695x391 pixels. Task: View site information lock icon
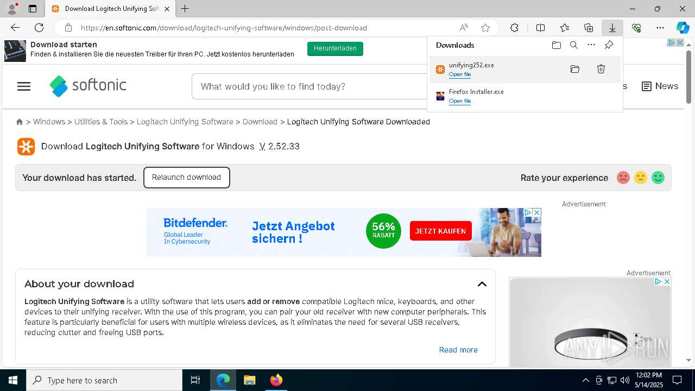68,28
